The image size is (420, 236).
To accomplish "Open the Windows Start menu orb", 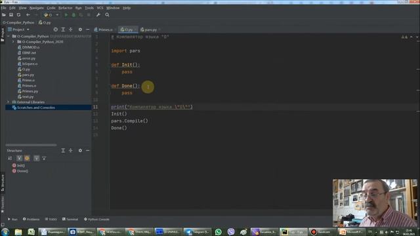I will pyautogui.click(x=5, y=231).
